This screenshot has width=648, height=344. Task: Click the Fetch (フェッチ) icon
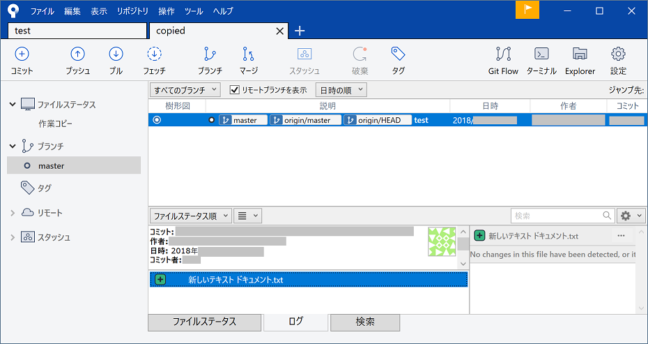click(x=154, y=54)
